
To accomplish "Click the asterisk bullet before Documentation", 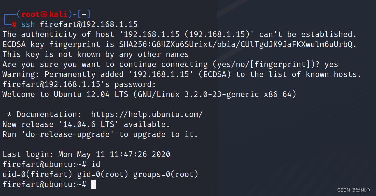I will [x=9, y=114].
